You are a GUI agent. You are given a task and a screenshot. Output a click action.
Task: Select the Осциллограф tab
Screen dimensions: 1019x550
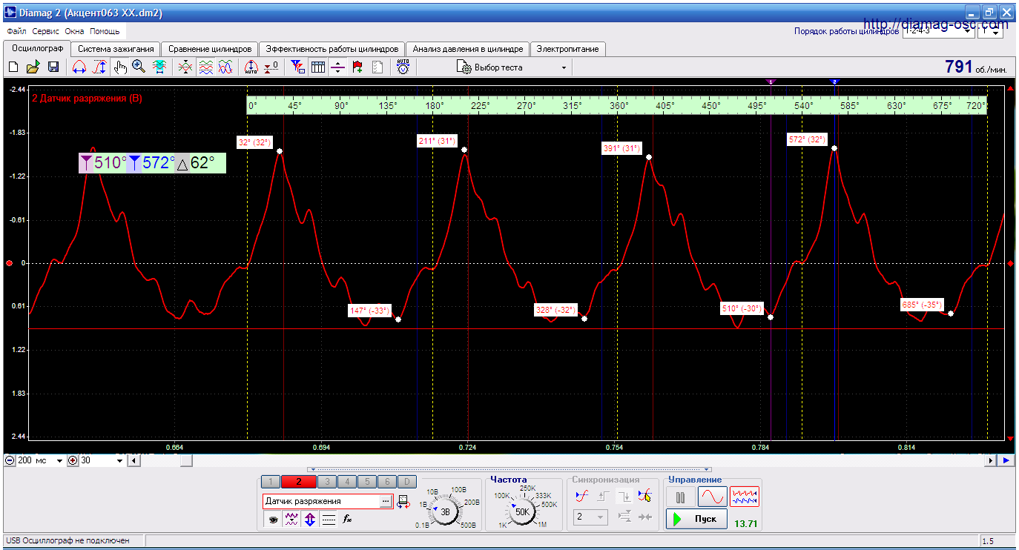(37, 48)
